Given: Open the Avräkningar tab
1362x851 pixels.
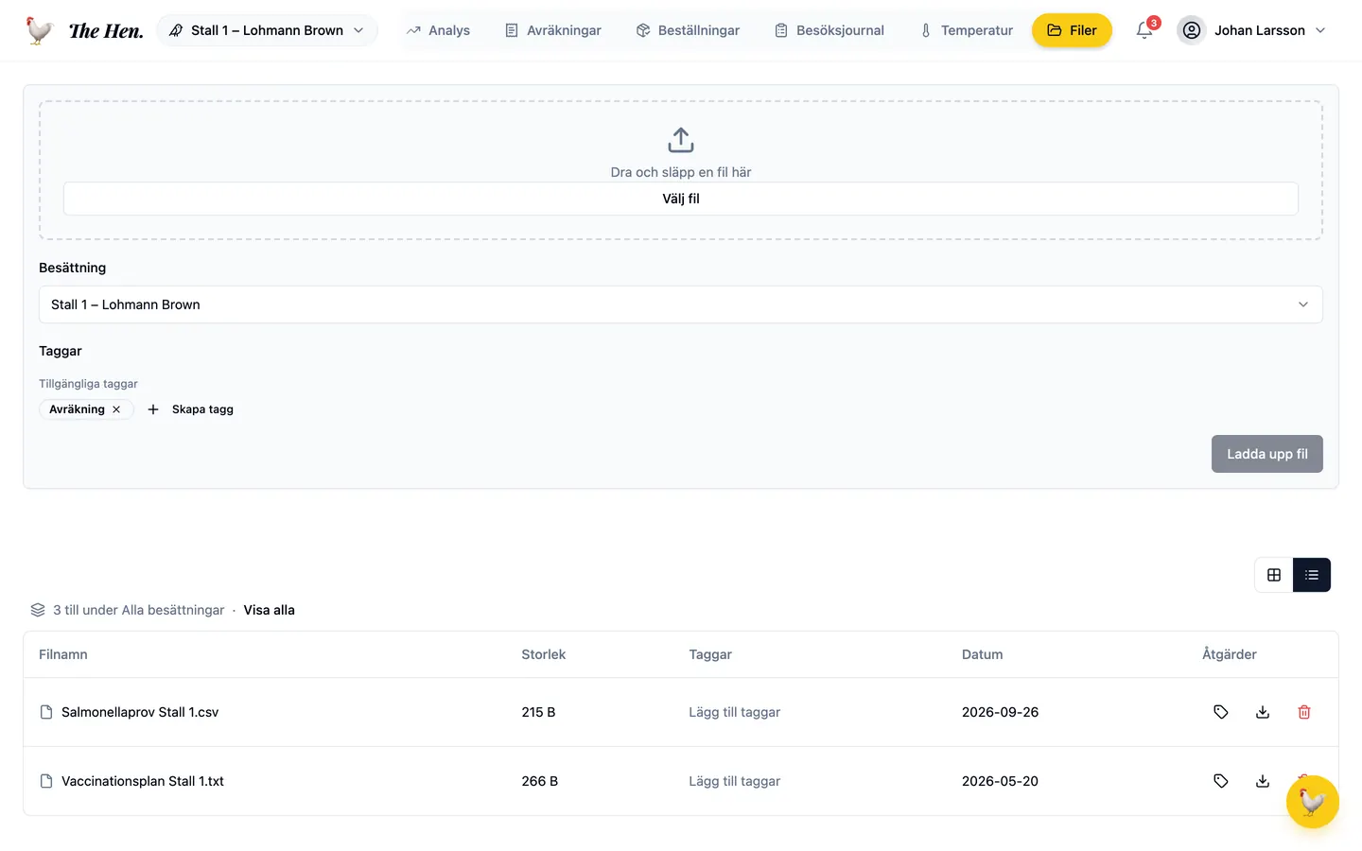Looking at the screenshot, I should tap(553, 30).
